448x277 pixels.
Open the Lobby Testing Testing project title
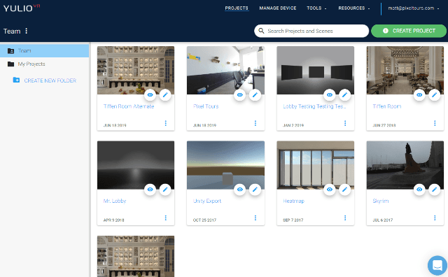point(314,106)
